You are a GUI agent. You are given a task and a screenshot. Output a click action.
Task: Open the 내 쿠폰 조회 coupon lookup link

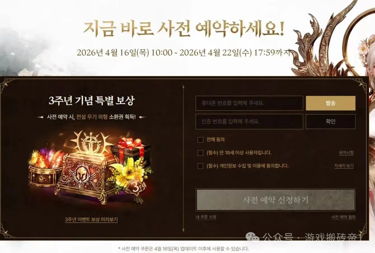[x=206, y=217]
